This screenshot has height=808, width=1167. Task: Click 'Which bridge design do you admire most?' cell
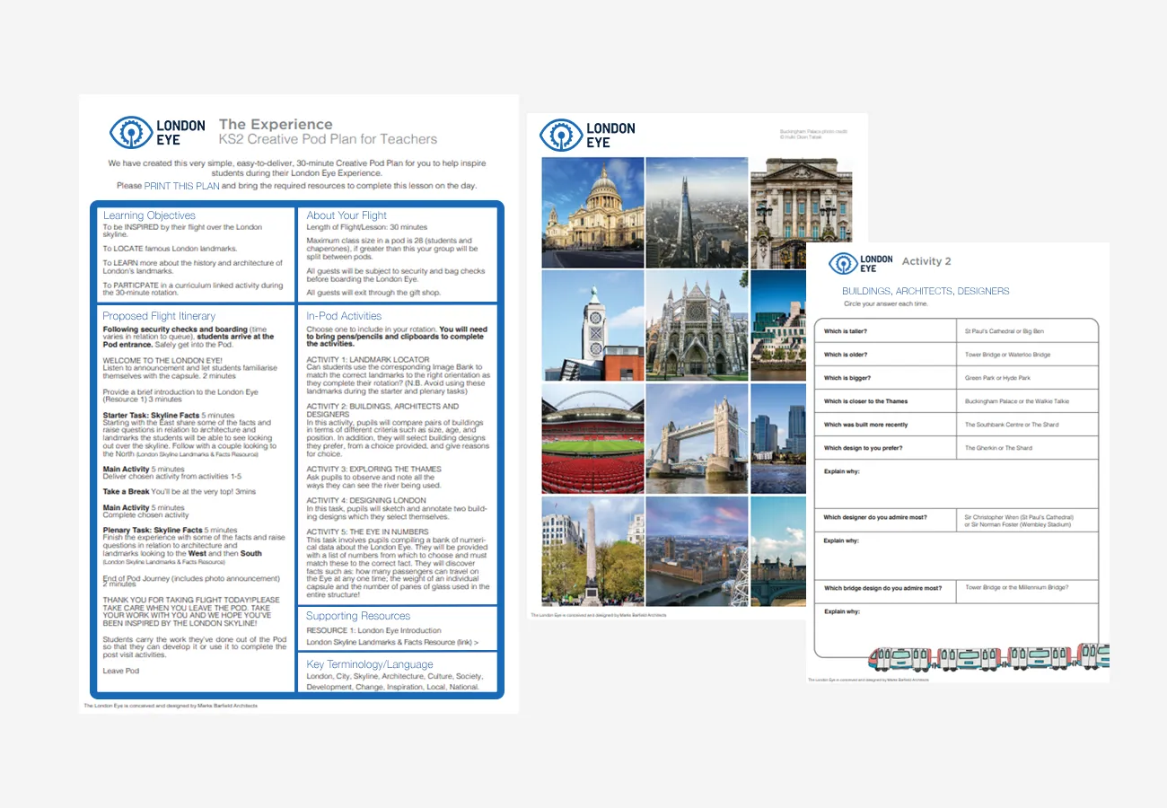[x=885, y=591]
